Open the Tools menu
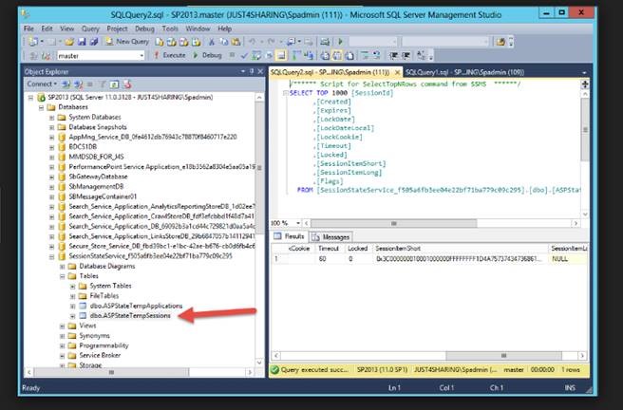Viewport: 623px width, 410px height. coord(170,28)
